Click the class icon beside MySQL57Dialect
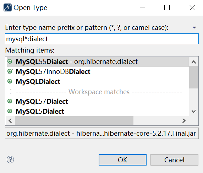This screenshot has width=203, height=173. pos(10,101)
